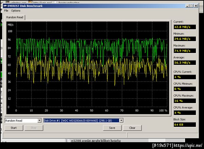Expand the Random Read test type dropdown

pyautogui.click(x=39, y=121)
